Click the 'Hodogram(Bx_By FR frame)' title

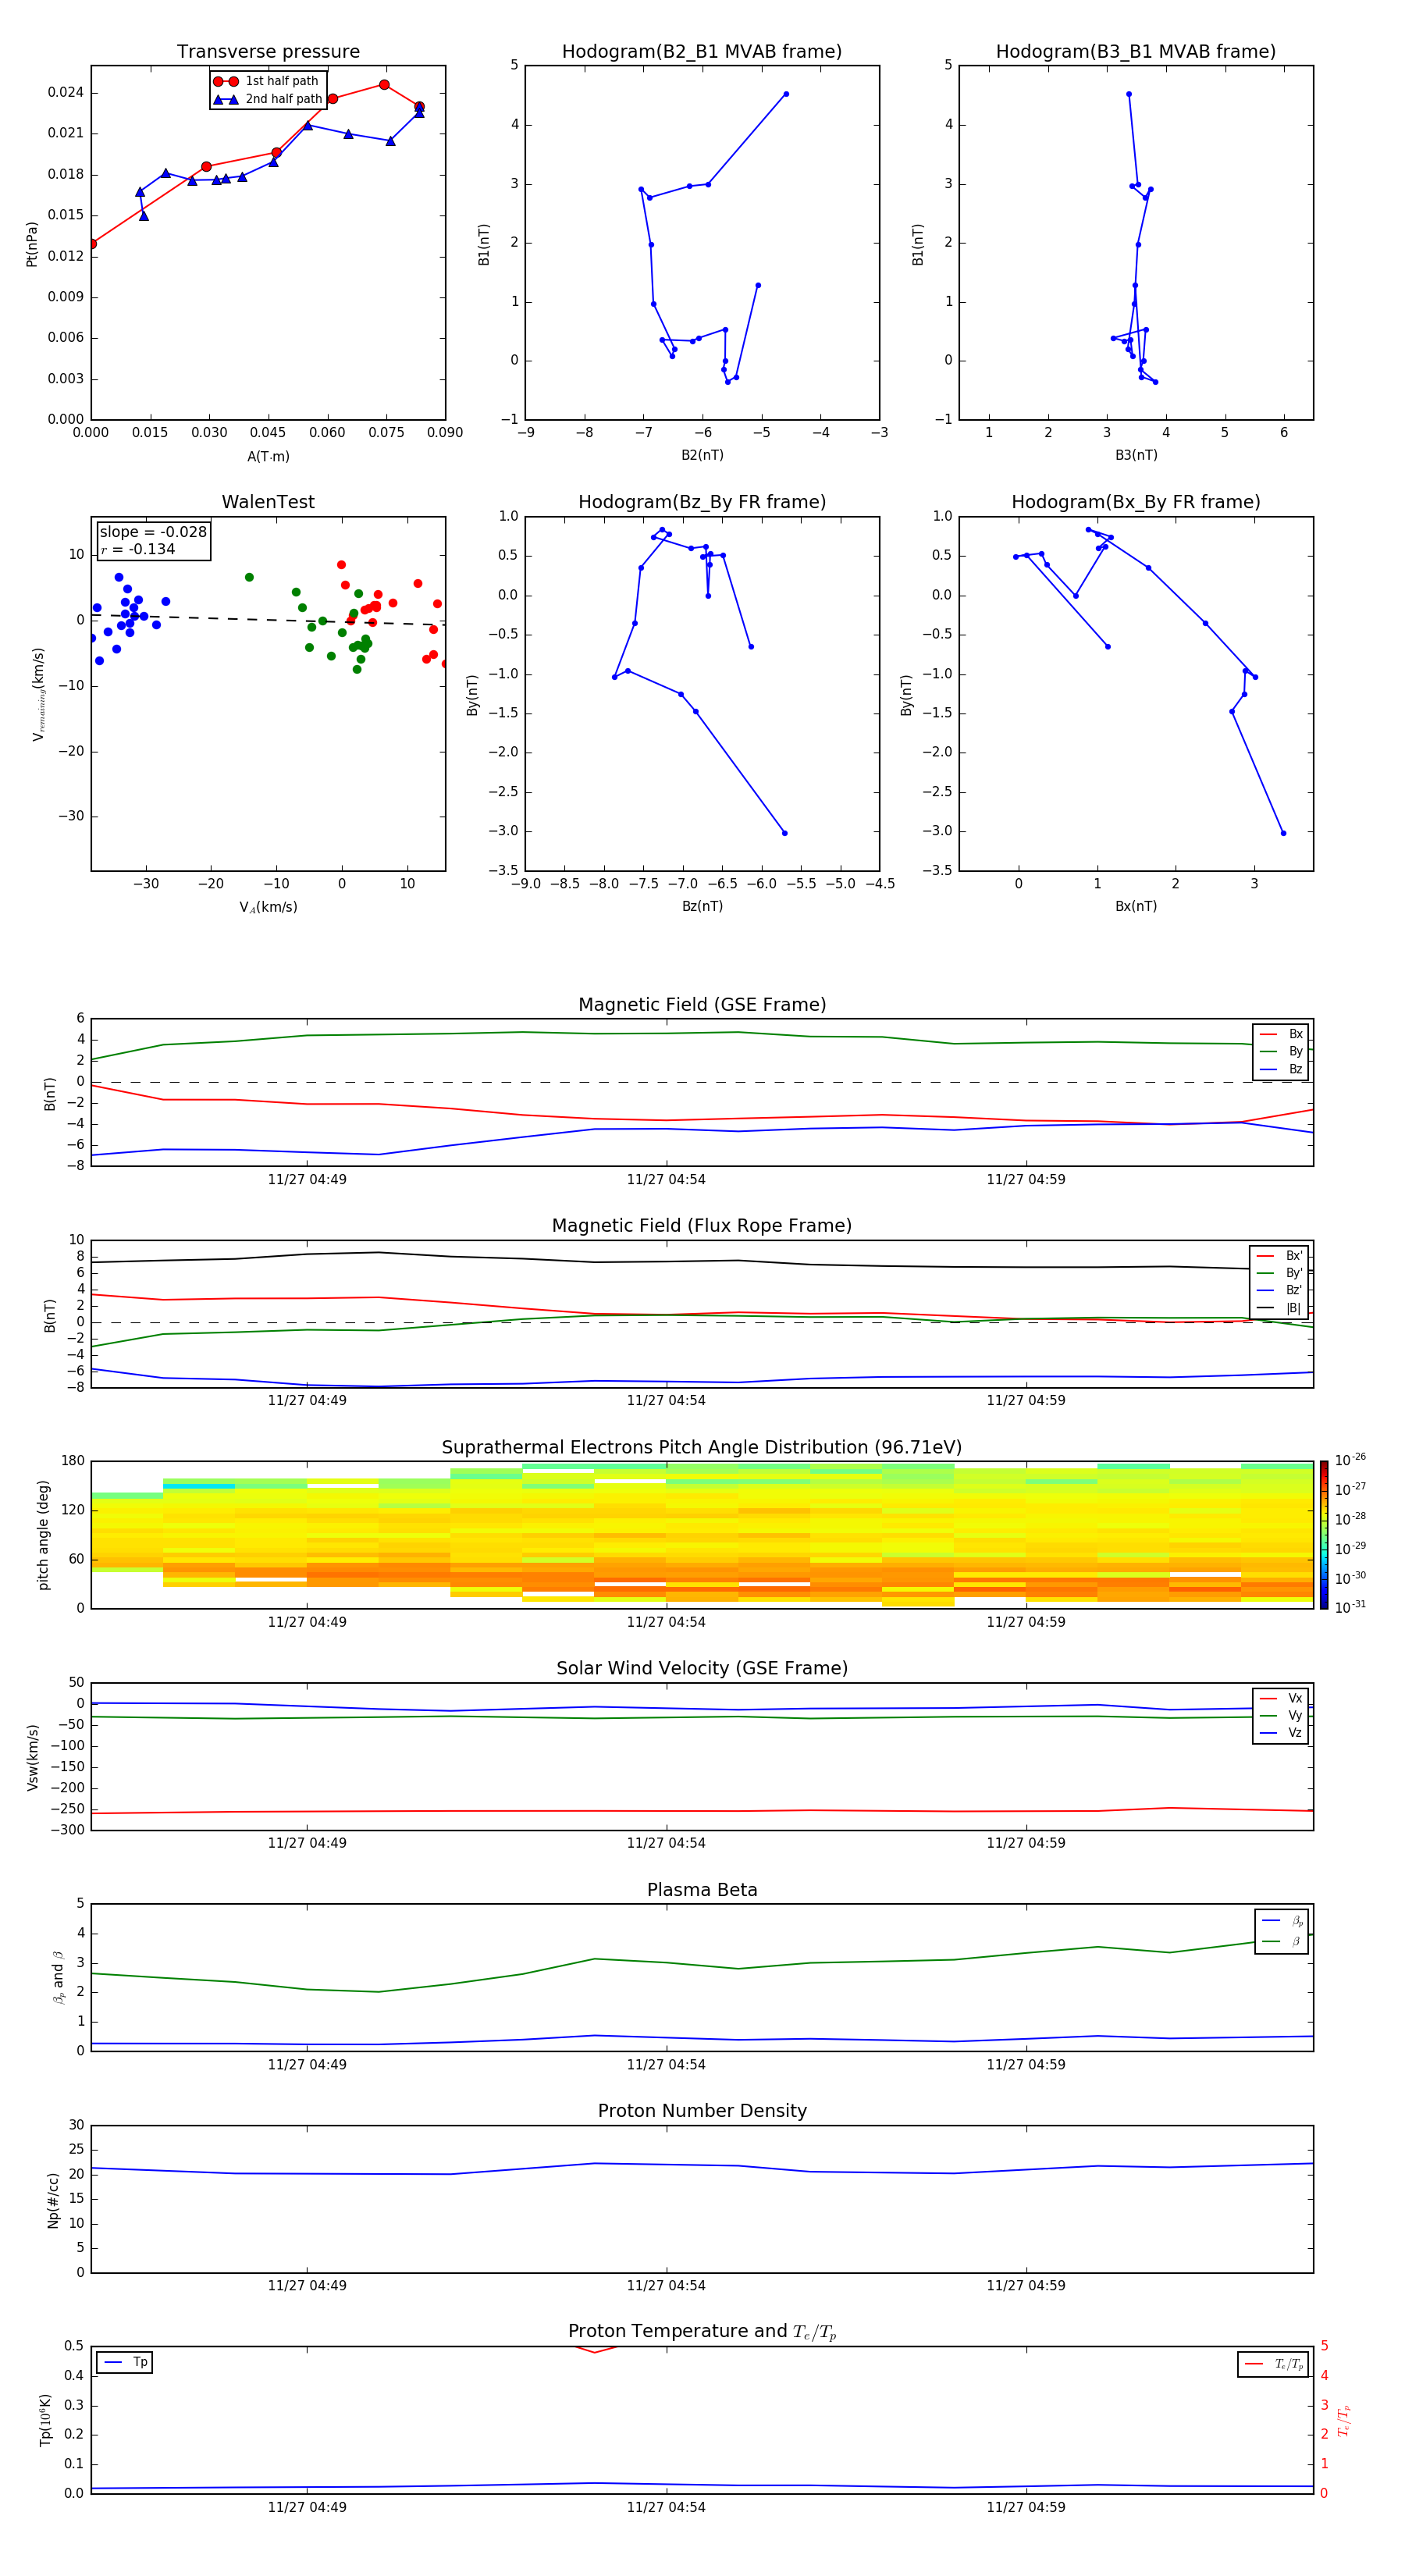coord(1136,502)
